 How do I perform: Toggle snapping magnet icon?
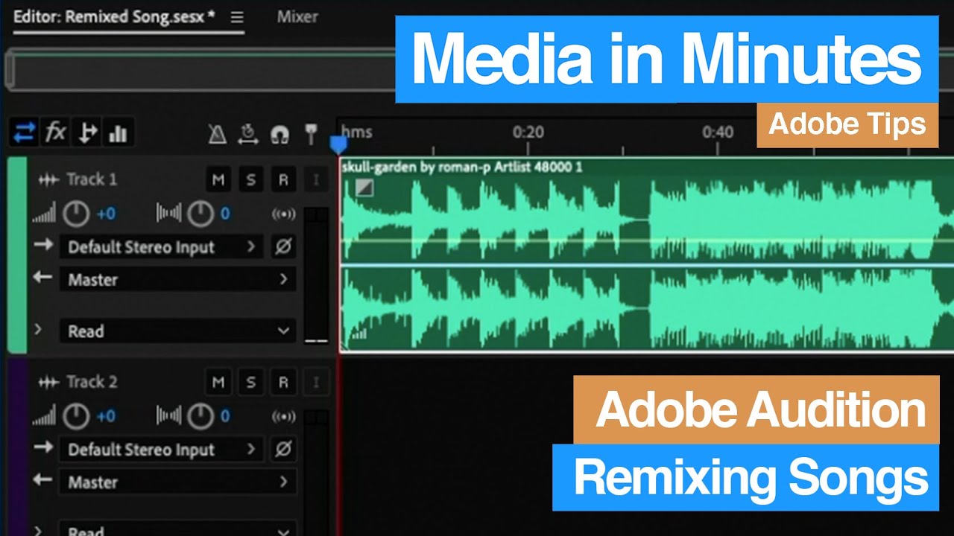coord(279,135)
